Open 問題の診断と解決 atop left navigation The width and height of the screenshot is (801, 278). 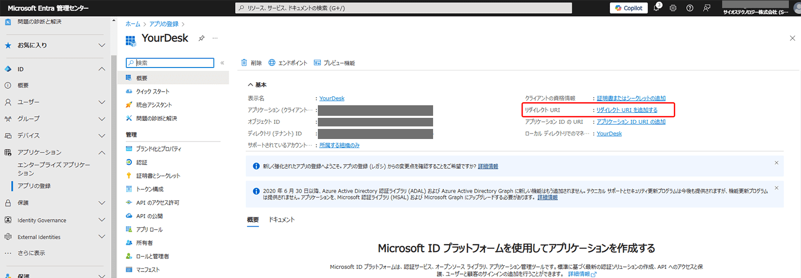coord(39,22)
